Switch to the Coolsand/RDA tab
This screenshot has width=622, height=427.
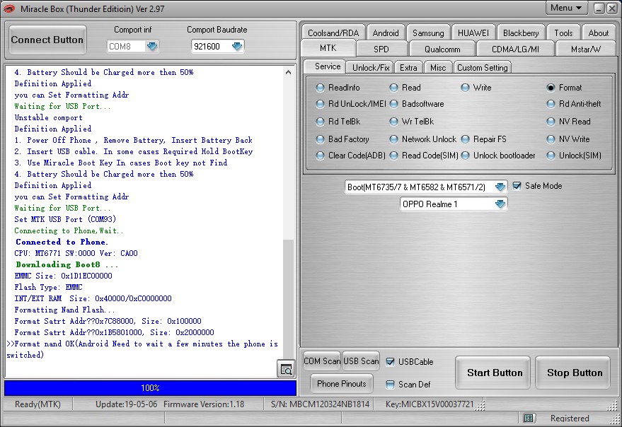[333, 33]
